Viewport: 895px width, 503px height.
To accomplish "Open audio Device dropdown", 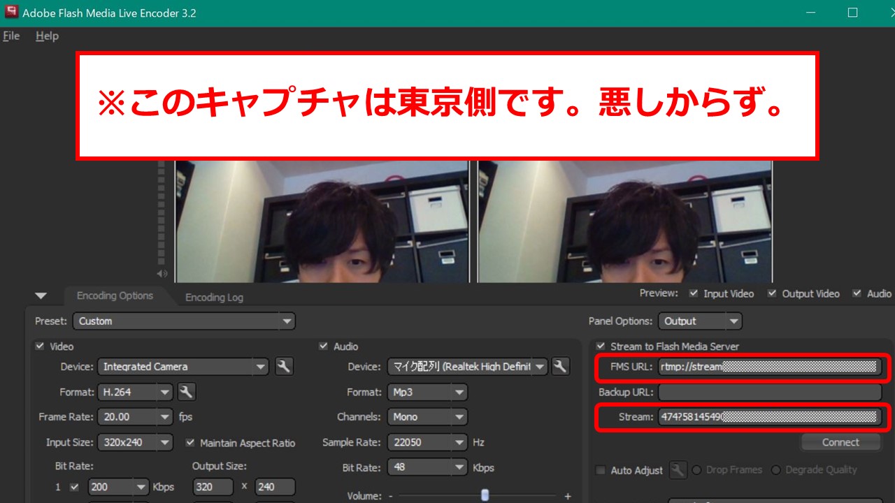I will [468, 366].
